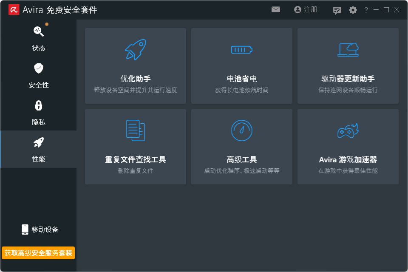Click the duplicate files document icon
Screen dimensions: 408x272
pyautogui.click(x=136, y=130)
